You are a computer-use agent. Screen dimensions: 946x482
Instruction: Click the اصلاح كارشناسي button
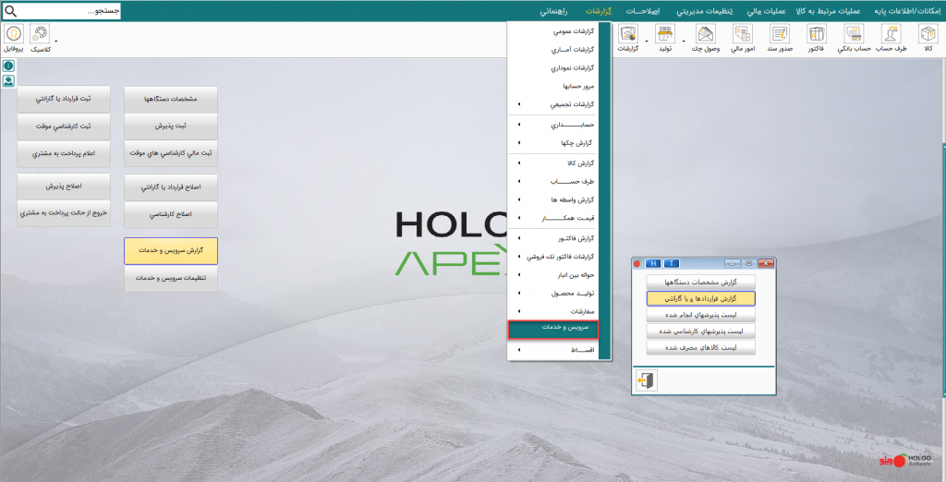pyautogui.click(x=171, y=215)
